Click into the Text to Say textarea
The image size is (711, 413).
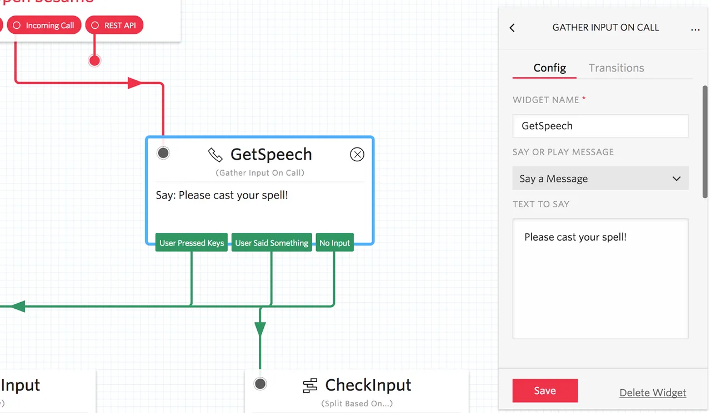click(x=600, y=278)
